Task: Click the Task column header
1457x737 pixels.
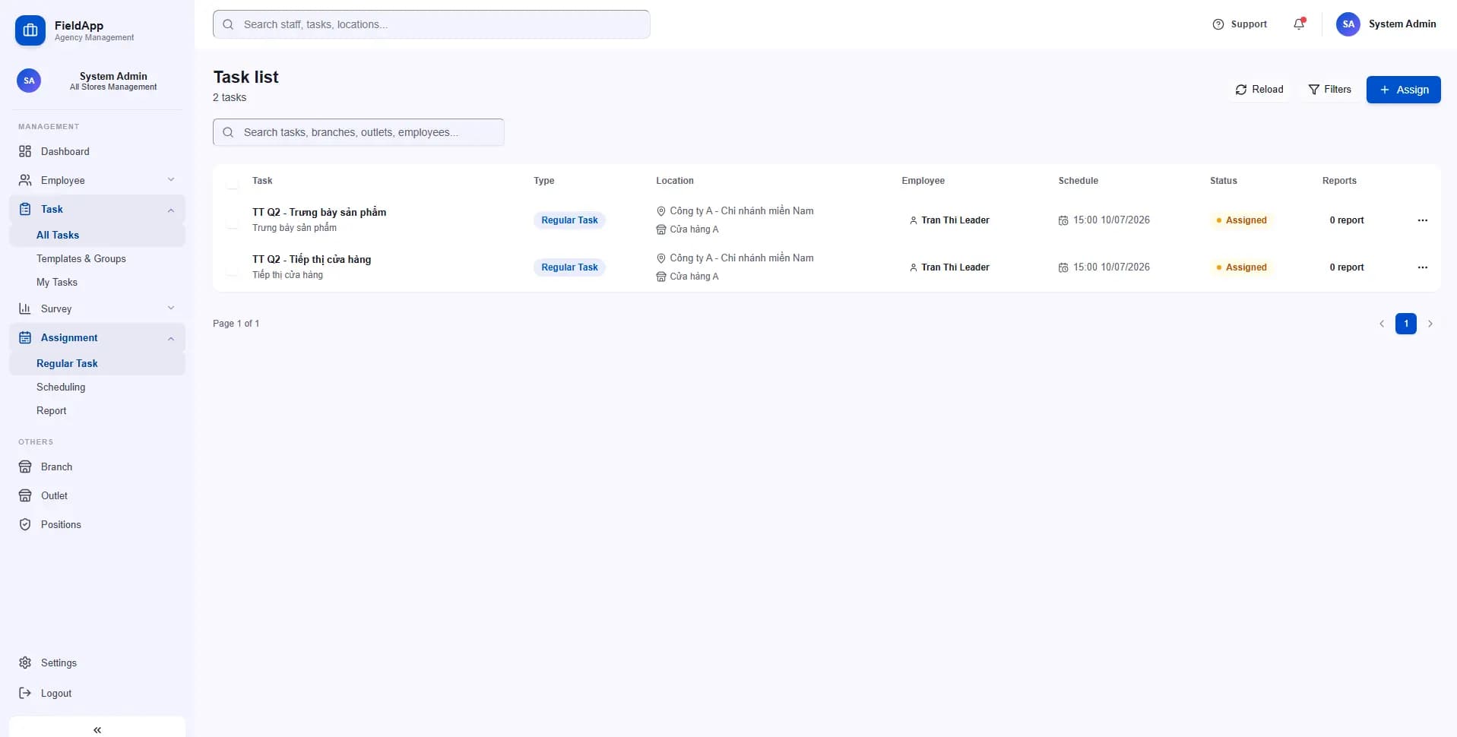Action: [x=262, y=181]
